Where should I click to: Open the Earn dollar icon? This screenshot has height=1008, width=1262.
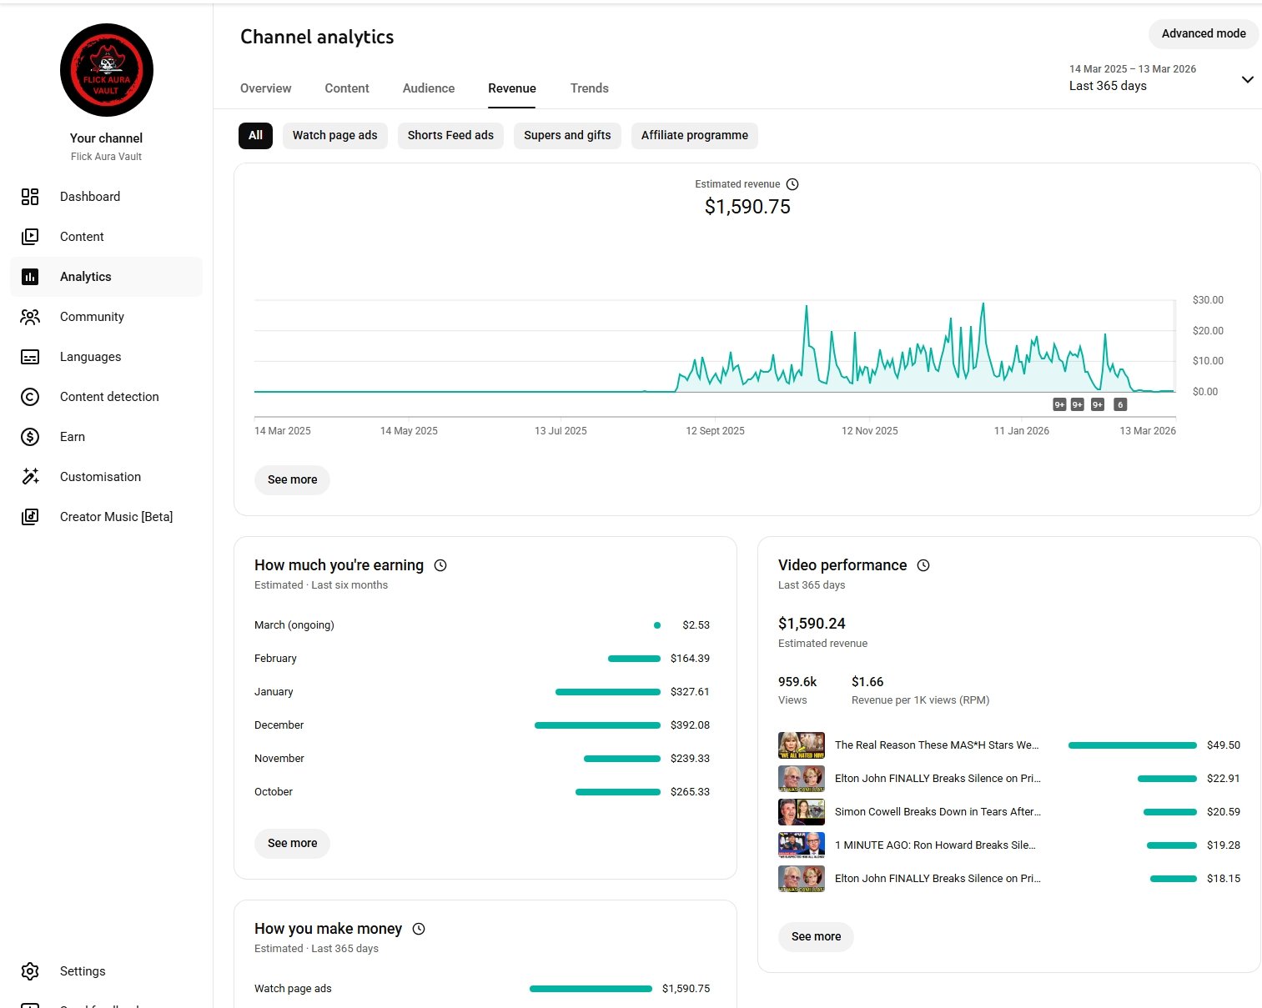point(30,437)
